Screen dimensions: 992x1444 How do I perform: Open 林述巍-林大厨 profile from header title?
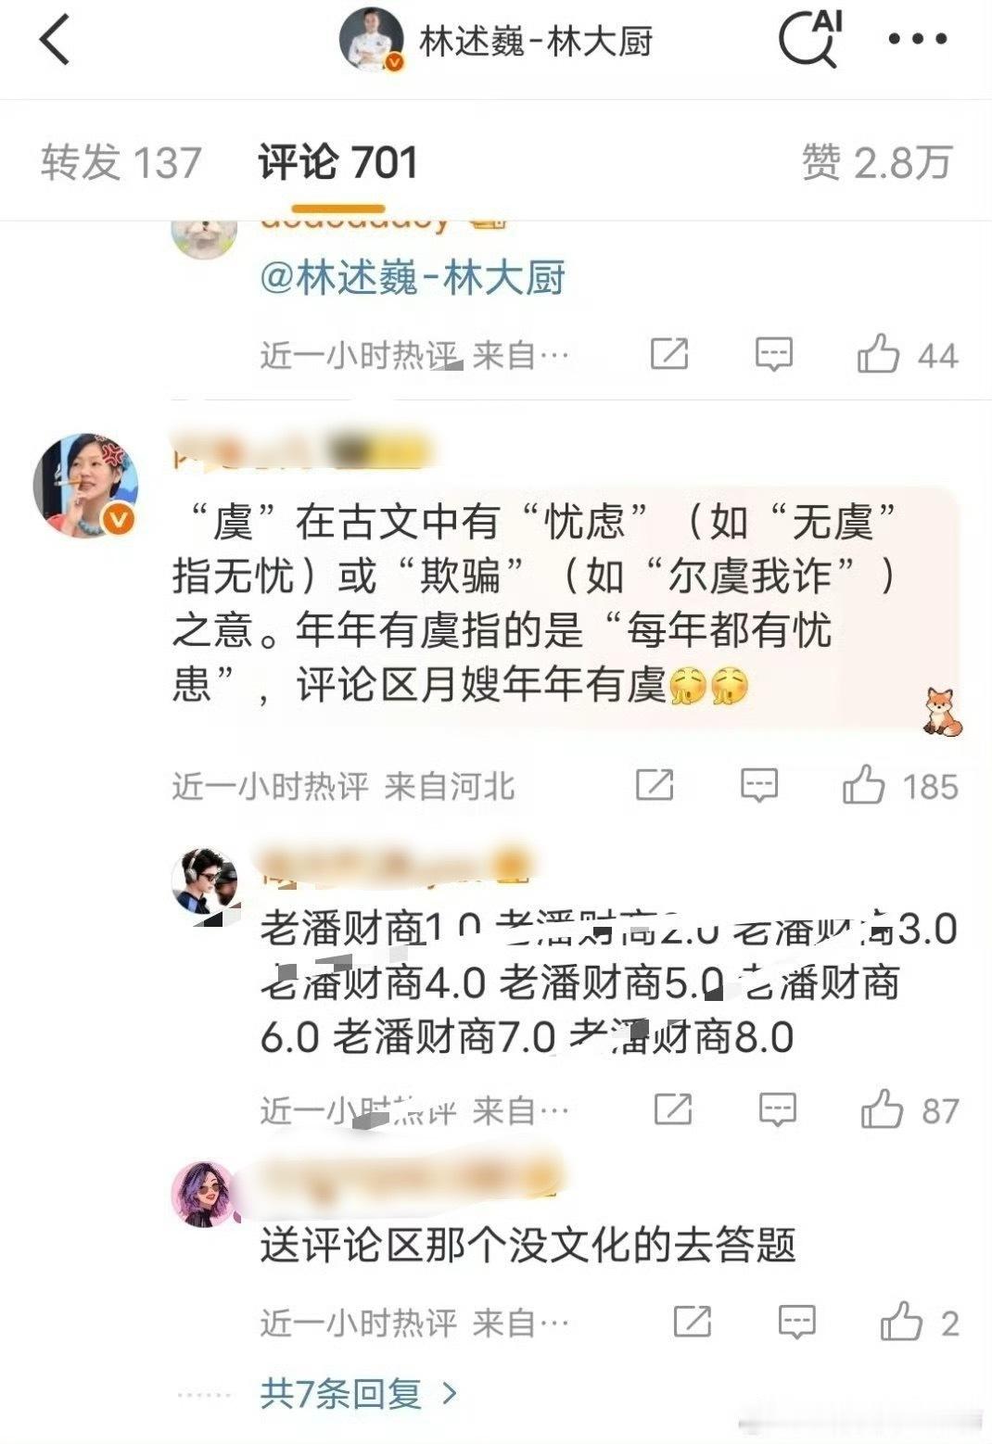point(536,41)
